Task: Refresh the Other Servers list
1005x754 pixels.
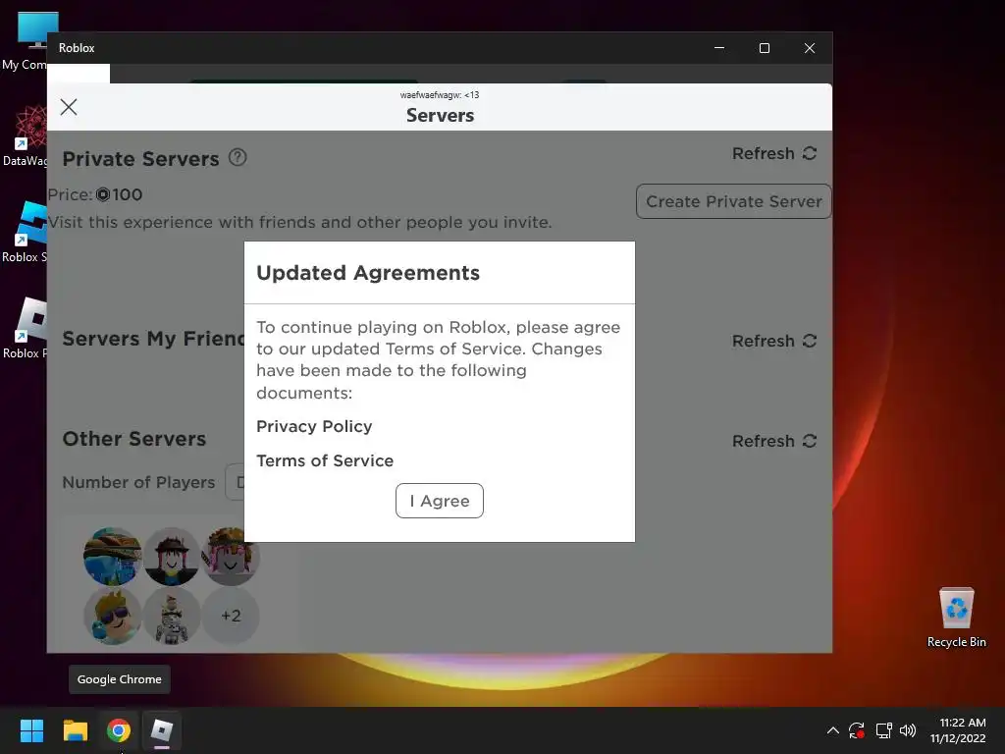Action: 774,441
